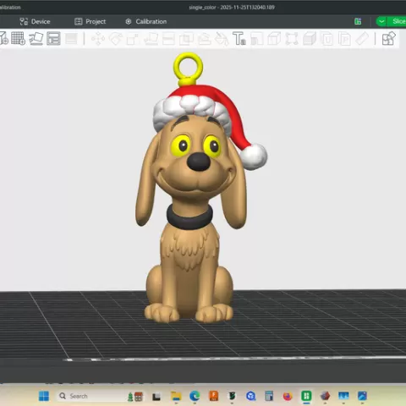Open the orange Fusion icon in taskbar
The image size is (406, 406).
tap(213, 396)
